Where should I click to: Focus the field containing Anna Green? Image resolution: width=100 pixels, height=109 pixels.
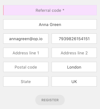pos(50,24)
